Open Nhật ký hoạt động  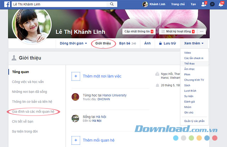coord(178,31)
